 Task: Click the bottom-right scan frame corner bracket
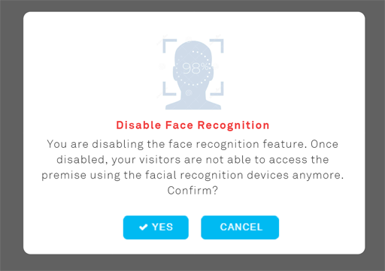pos(217,89)
